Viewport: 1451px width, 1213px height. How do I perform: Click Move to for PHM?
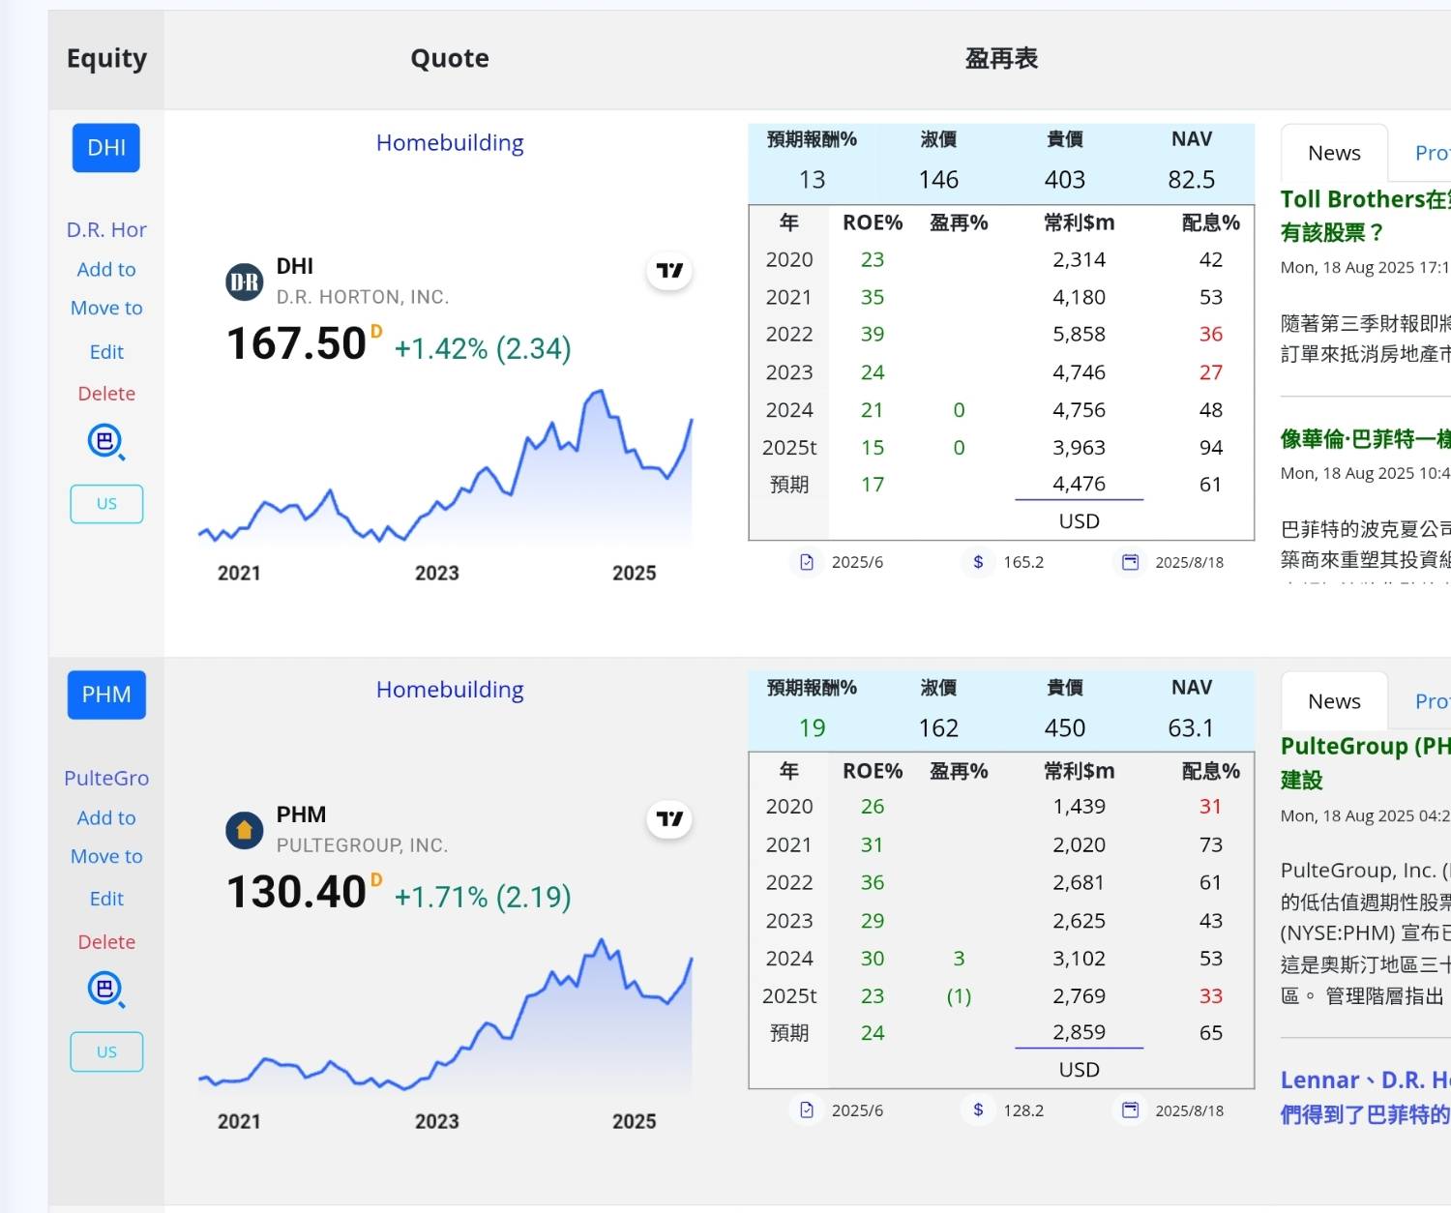coord(106,857)
